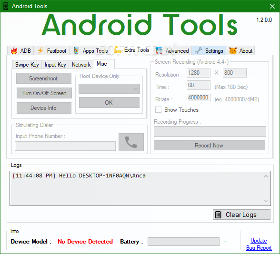
Task: Select the Extra Tools tab
Action: pos(131,50)
